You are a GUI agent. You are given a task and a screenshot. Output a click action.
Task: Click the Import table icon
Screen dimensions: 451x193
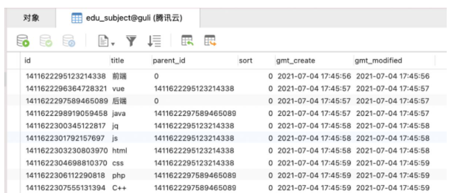pos(187,41)
